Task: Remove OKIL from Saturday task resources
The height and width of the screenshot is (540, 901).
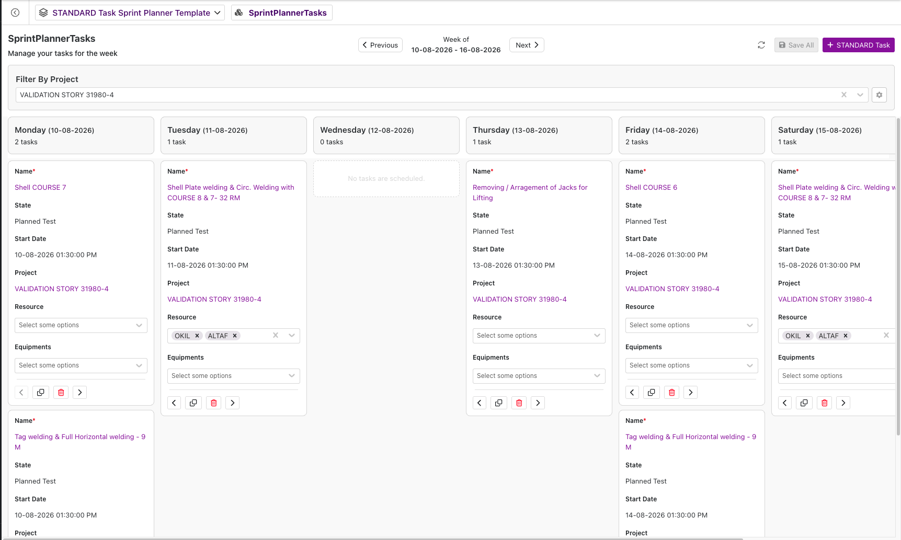Action: pyautogui.click(x=808, y=336)
